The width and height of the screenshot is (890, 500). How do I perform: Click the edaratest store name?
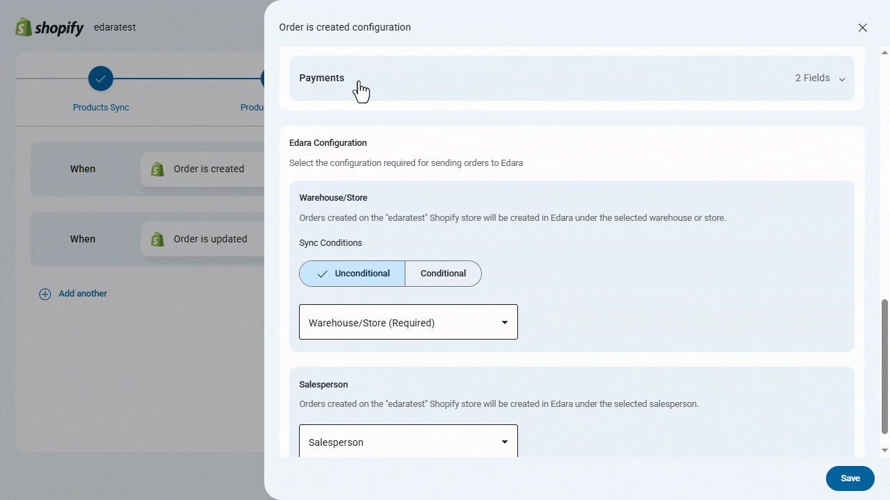115,28
